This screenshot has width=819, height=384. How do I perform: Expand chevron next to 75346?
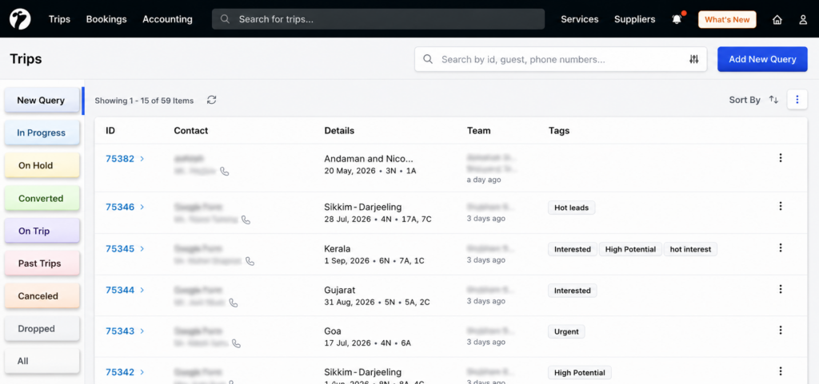pyautogui.click(x=142, y=207)
